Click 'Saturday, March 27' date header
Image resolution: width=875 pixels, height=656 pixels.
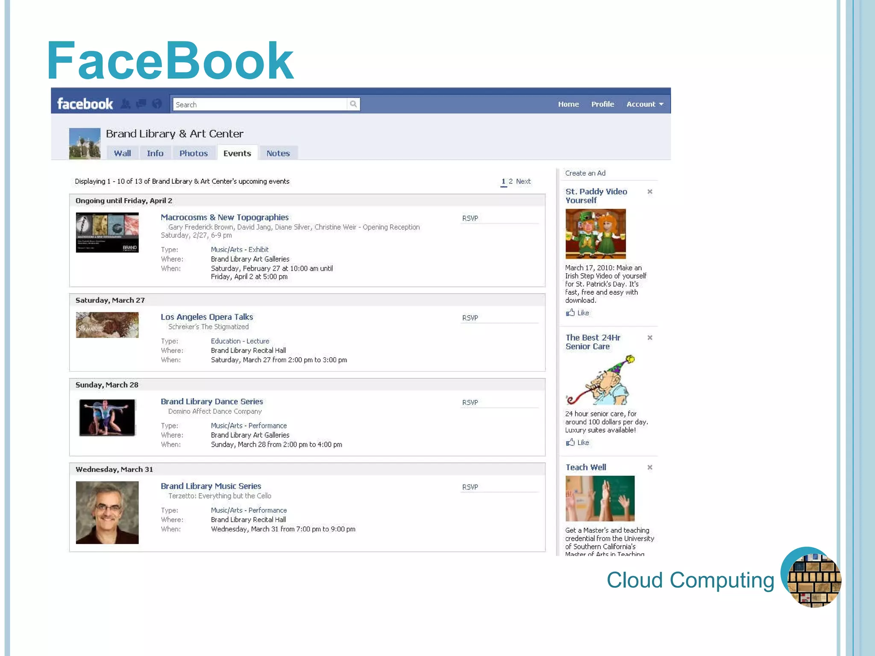tap(110, 300)
